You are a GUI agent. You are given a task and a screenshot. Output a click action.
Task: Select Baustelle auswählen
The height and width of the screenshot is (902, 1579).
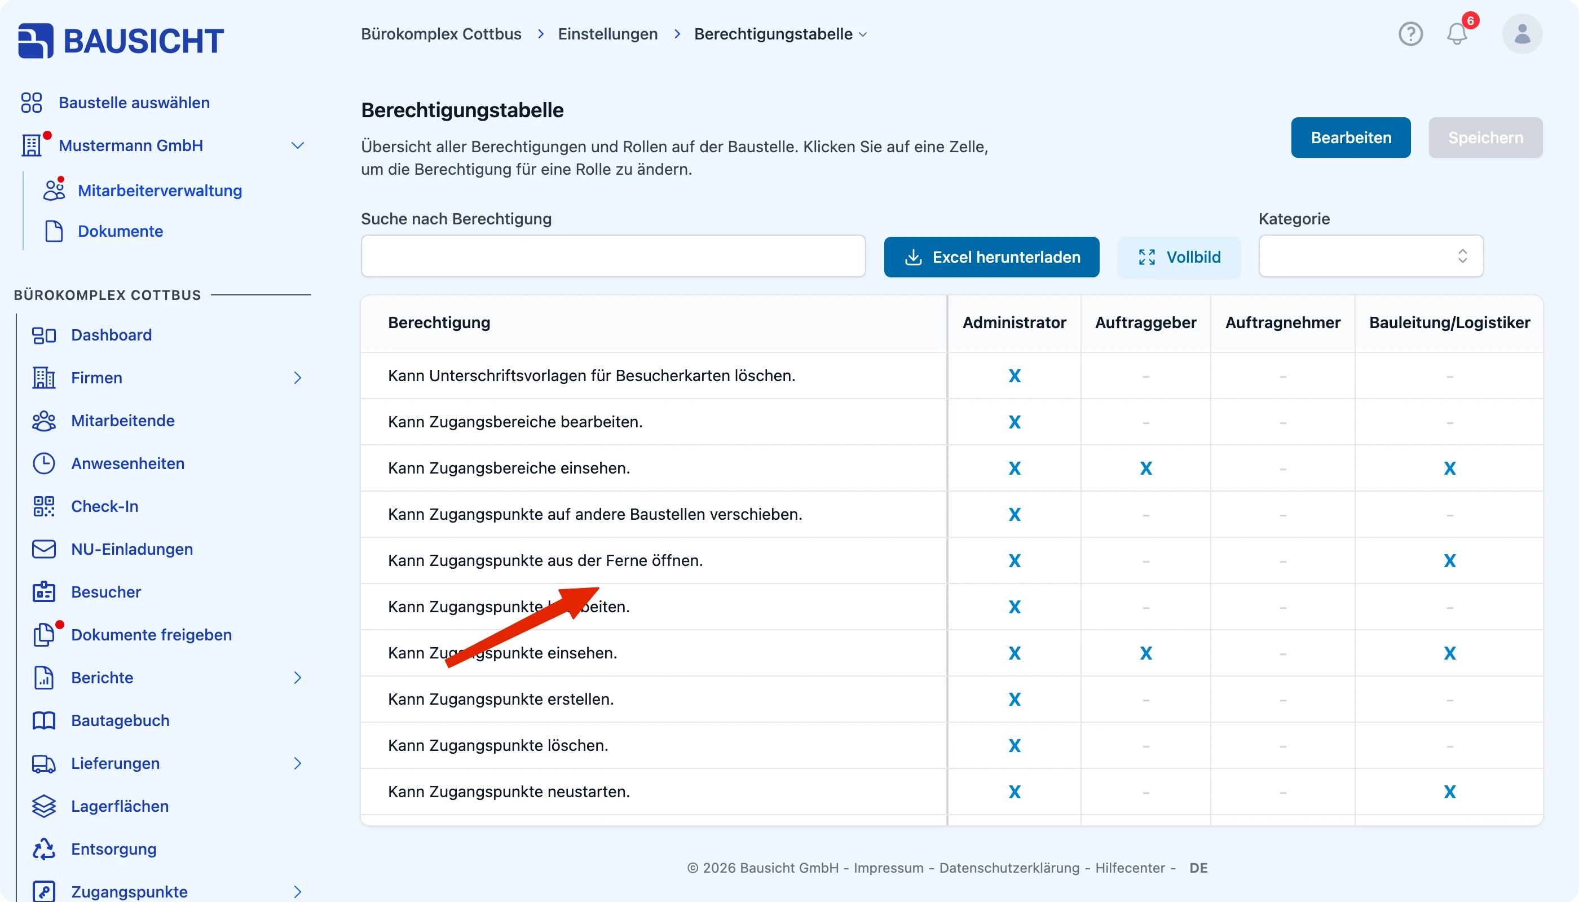click(x=134, y=103)
